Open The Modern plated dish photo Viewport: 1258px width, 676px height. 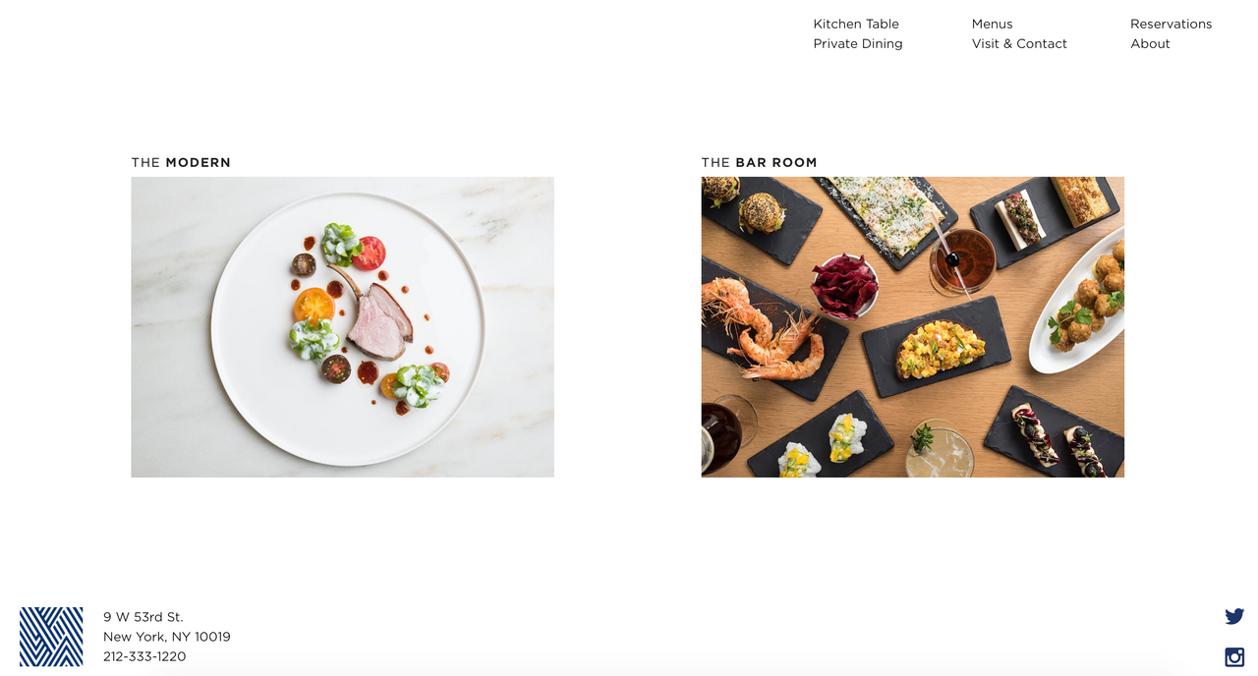click(342, 327)
